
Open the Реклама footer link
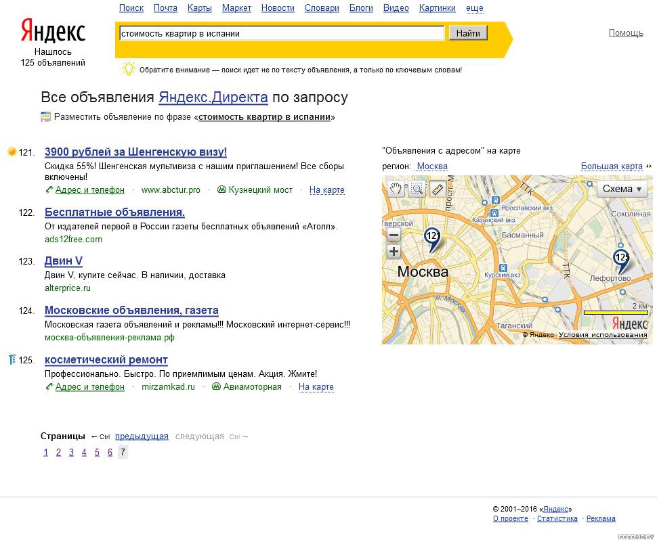click(601, 518)
